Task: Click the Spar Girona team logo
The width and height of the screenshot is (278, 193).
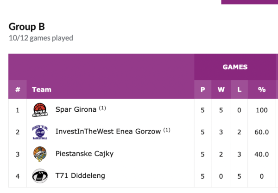Action: tap(40, 110)
